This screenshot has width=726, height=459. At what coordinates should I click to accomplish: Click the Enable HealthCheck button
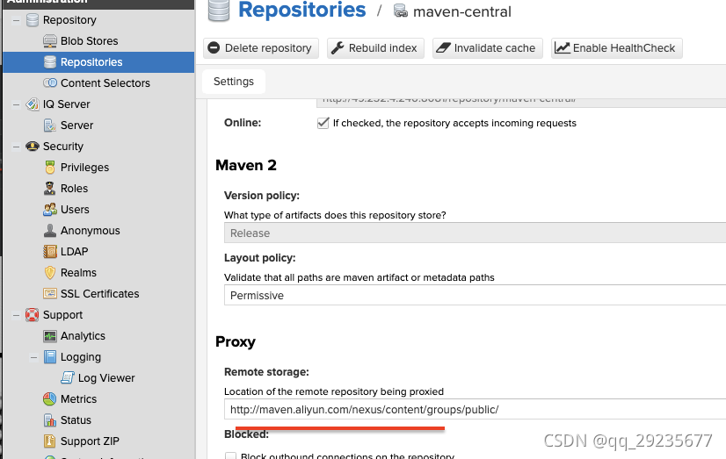(x=617, y=48)
